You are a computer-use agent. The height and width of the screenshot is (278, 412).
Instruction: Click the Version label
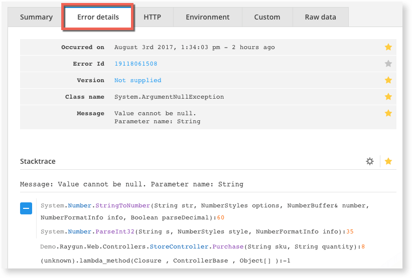[91, 80]
